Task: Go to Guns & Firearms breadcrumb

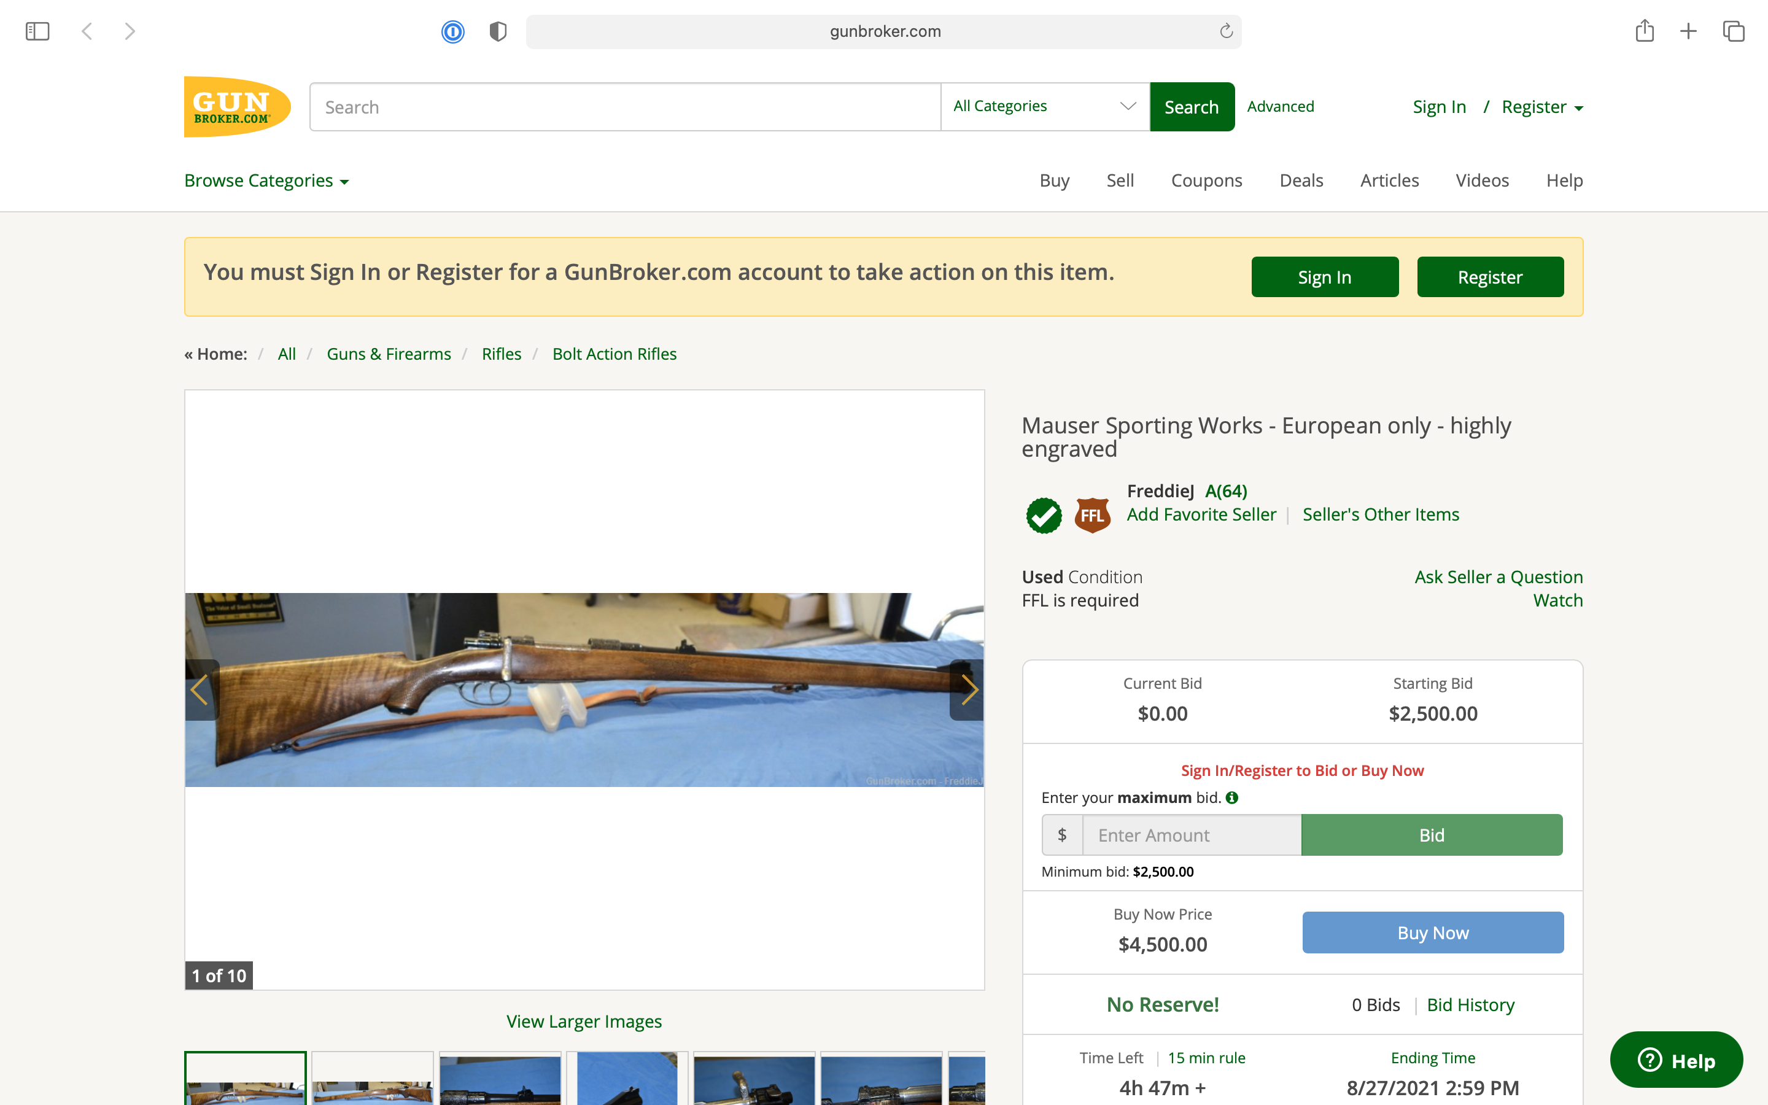Action: [389, 354]
